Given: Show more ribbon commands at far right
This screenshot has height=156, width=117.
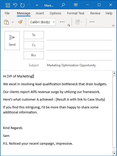Looking at the screenshot, I should point(92,22).
